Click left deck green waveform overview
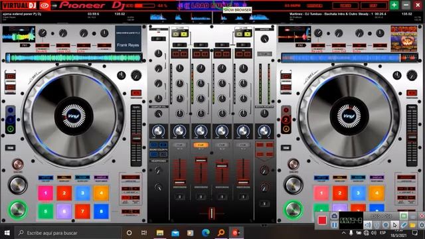Viewport: 425px width, 239px height. click(x=74, y=58)
